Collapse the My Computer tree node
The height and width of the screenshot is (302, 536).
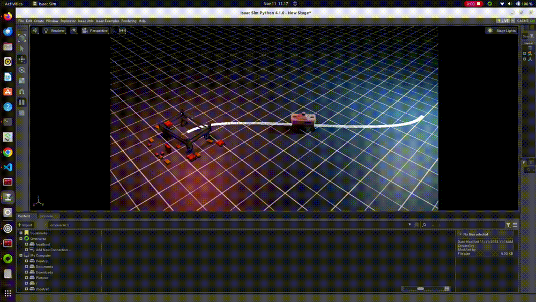click(x=21, y=255)
